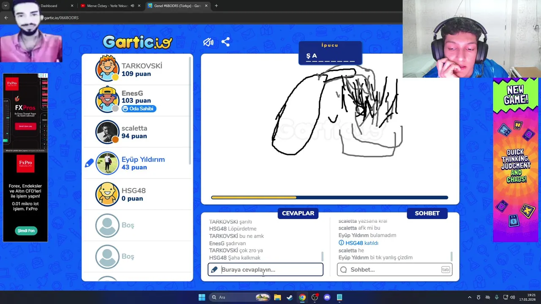
Task: Click scaletta's '94 puan' score
Action: point(134,136)
